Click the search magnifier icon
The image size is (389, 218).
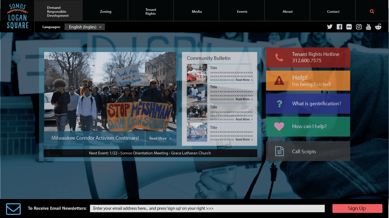[372, 12]
